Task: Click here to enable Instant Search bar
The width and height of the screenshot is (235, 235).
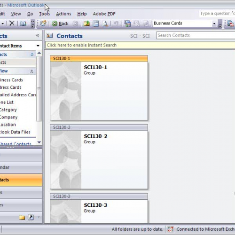Action: click(x=140, y=45)
